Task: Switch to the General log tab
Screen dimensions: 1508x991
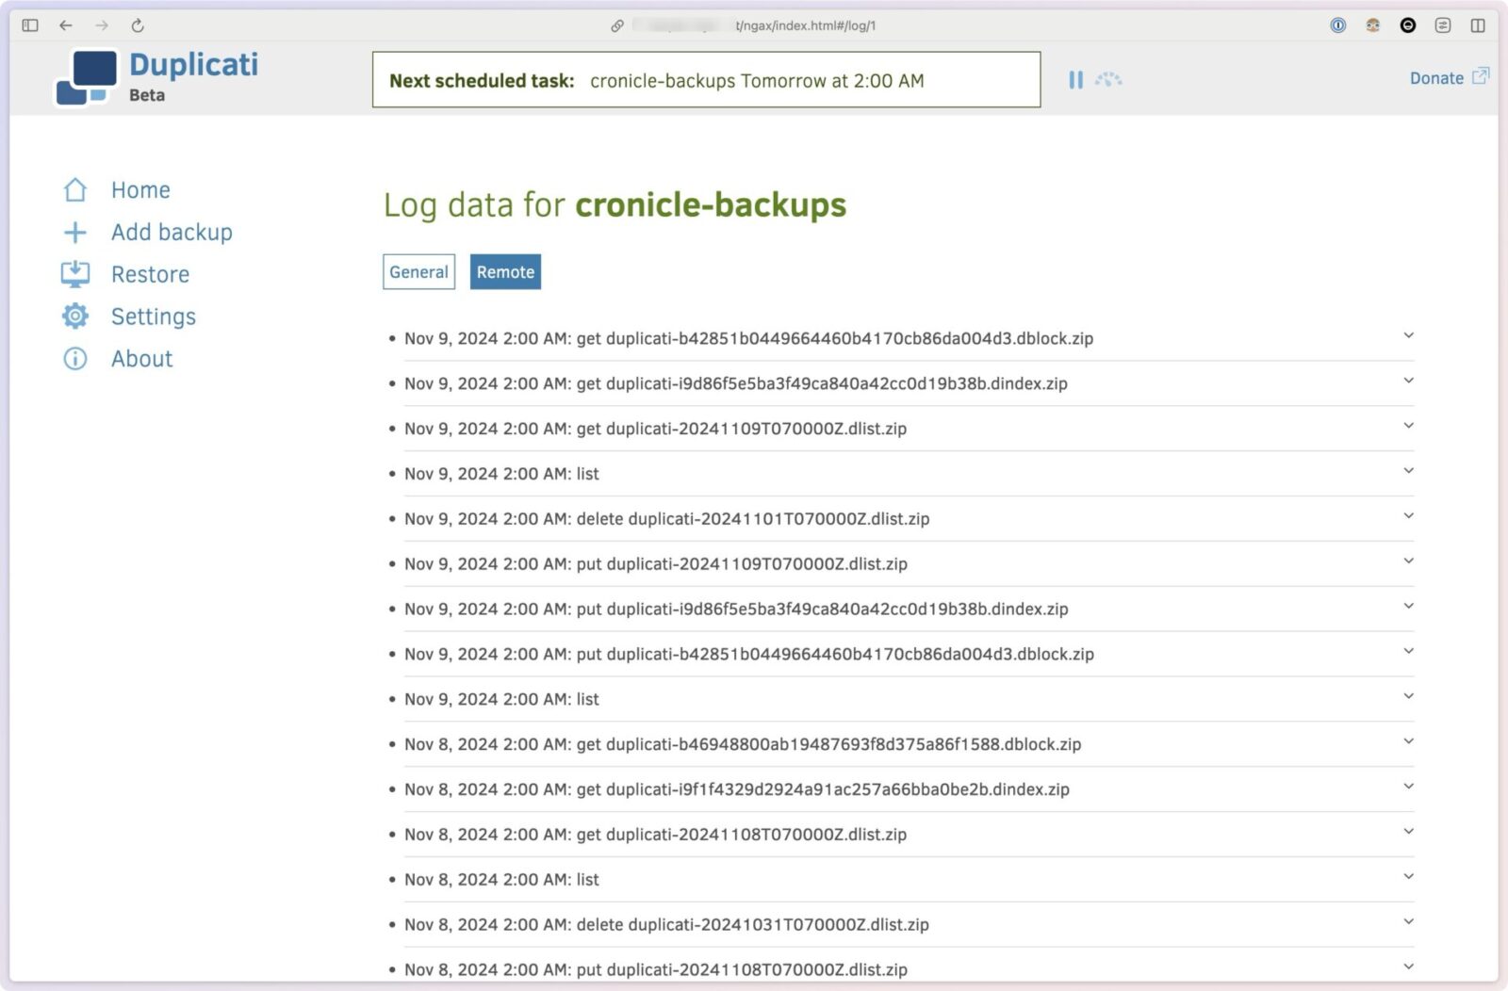Action: click(x=418, y=272)
